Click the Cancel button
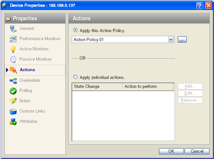214x159 pixels. (197, 151)
